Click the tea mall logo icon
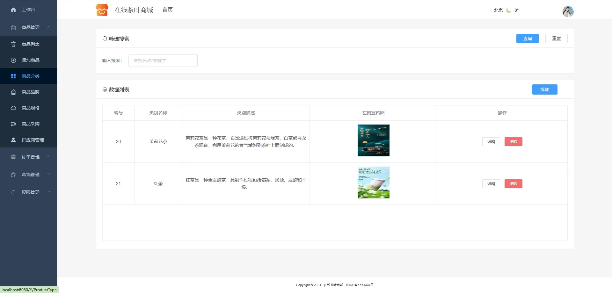 (x=102, y=10)
